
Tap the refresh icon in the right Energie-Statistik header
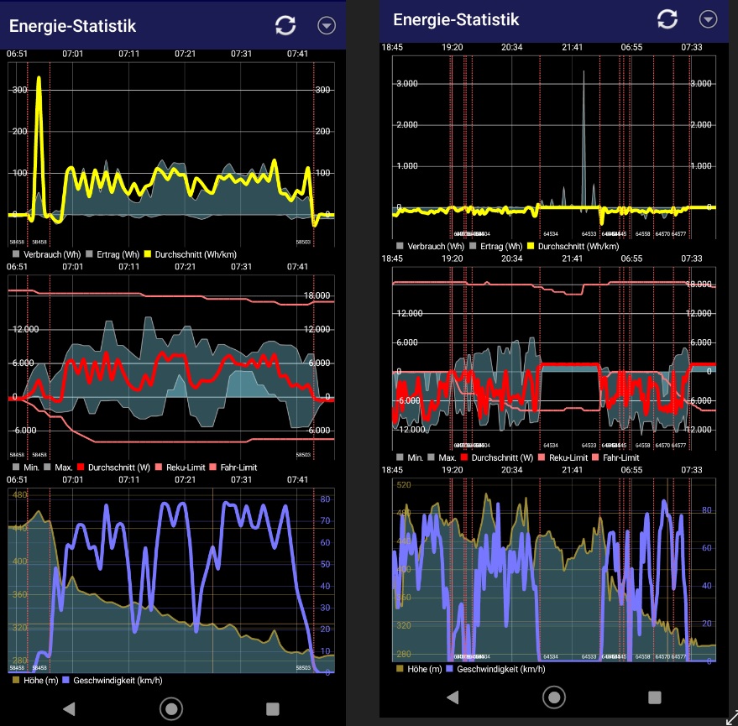coord(667,19)
